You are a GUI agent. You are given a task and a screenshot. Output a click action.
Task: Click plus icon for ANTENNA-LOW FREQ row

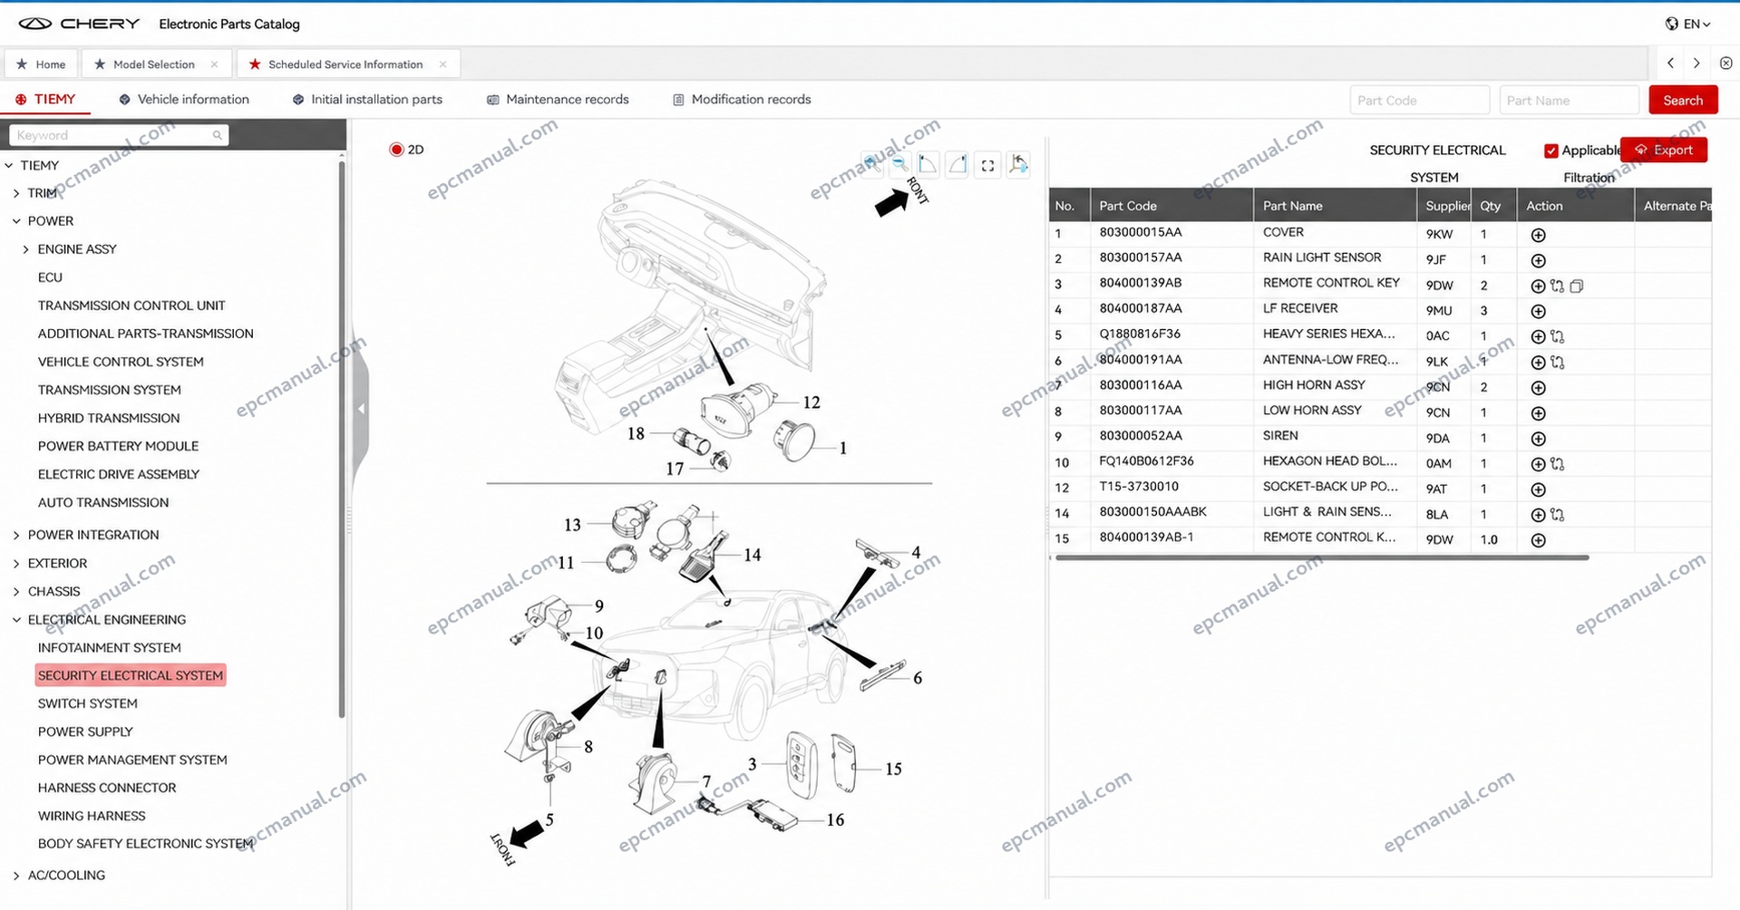(x=1538, y=362)
